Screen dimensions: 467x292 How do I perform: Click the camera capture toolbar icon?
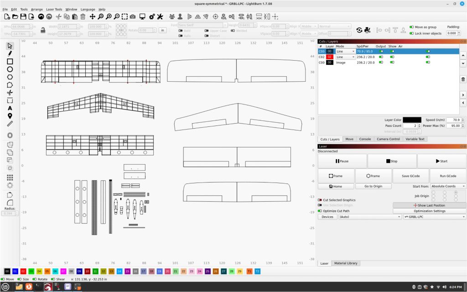(132, 16)
